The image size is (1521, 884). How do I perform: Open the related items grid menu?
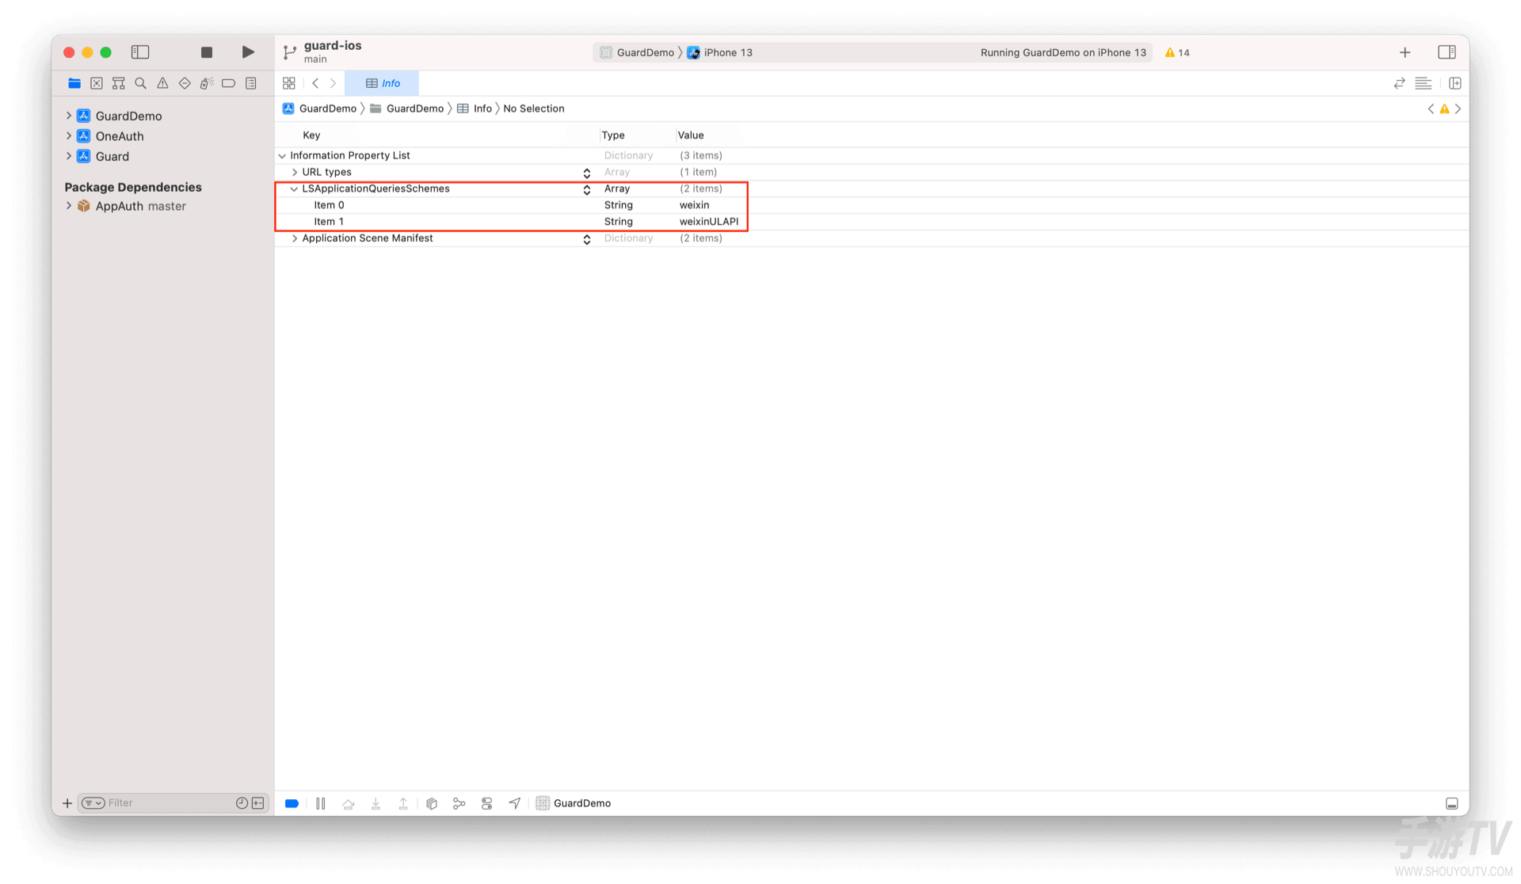(x=289, y=83)
